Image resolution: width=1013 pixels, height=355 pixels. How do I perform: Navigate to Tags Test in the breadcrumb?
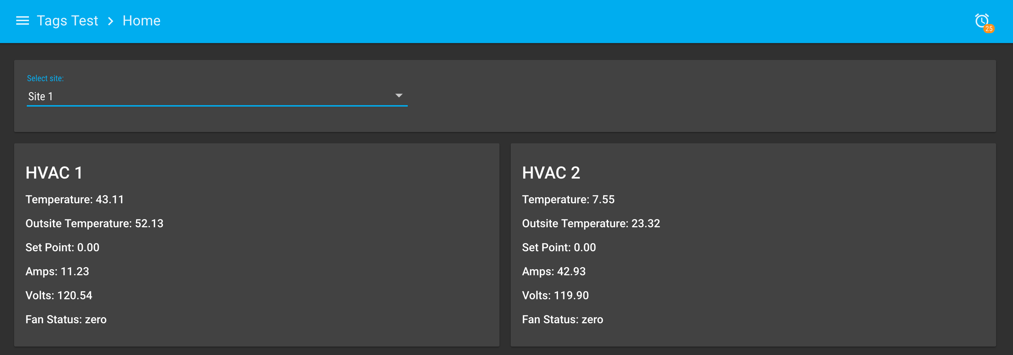tap(68, 20)
